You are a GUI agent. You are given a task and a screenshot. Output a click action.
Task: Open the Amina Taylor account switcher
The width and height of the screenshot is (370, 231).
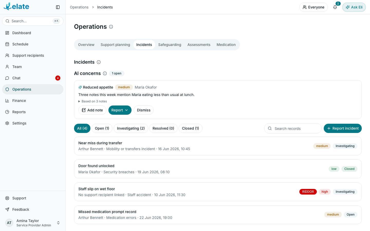point(33,223)
